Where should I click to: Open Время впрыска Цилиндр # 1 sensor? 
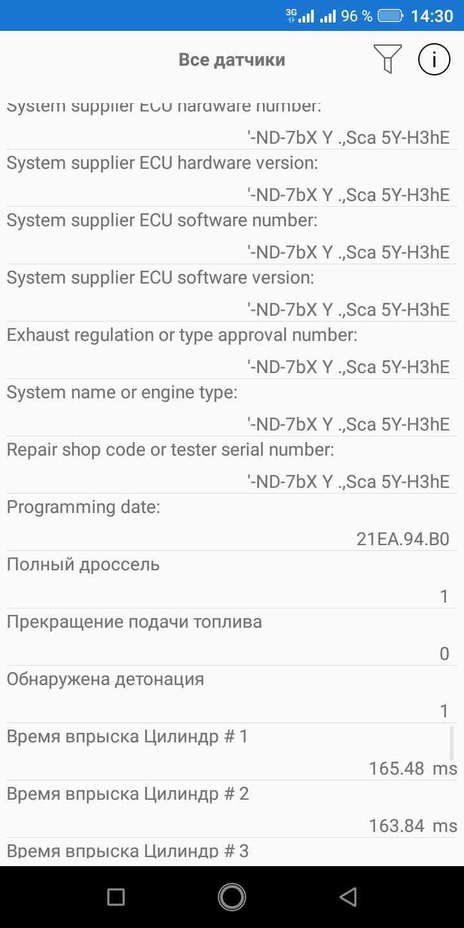232,752
